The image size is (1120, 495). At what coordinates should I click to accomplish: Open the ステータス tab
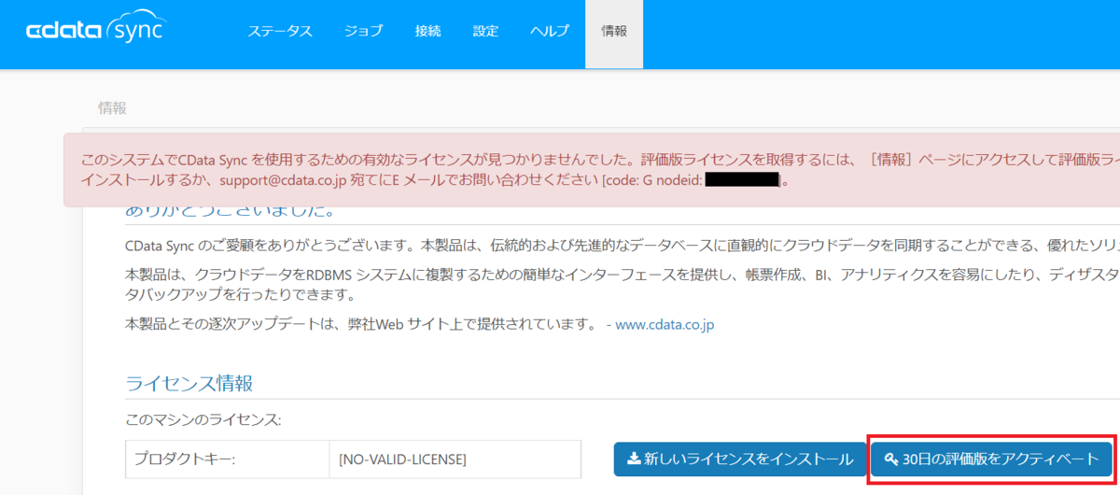point(280,31)
